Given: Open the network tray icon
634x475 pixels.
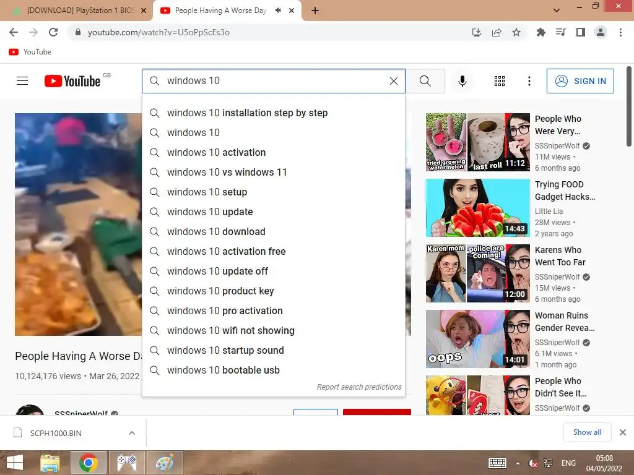Looking at the screenshot, I should pyautogui.click(x=548, y=463).
